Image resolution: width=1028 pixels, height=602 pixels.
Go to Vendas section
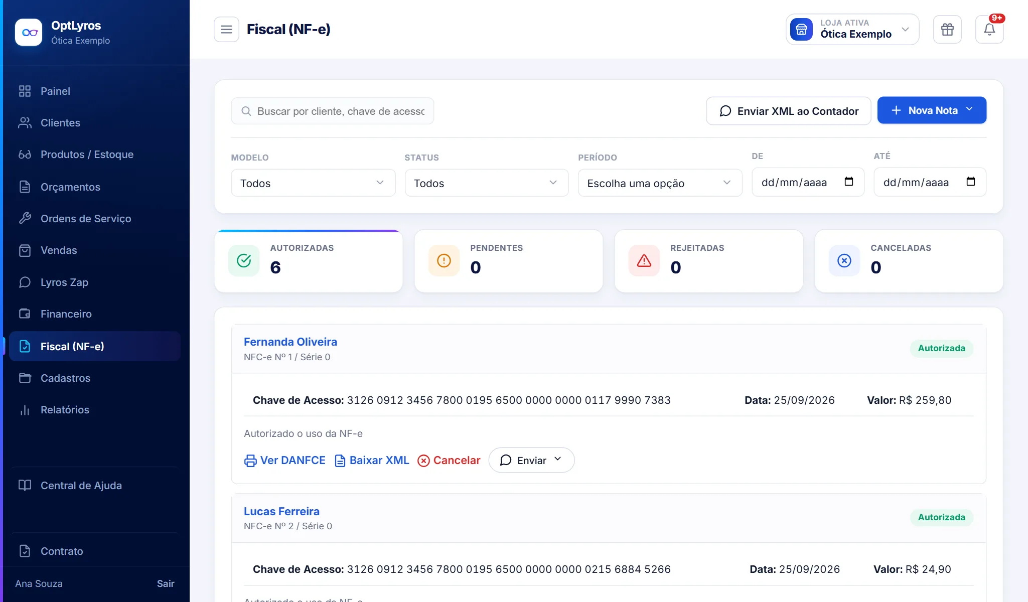click(95, 250)
